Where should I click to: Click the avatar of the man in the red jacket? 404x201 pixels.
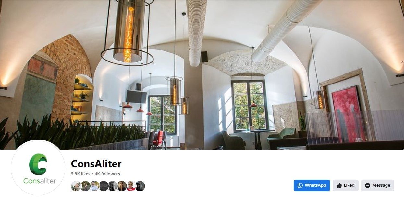[x=131, y=186]
